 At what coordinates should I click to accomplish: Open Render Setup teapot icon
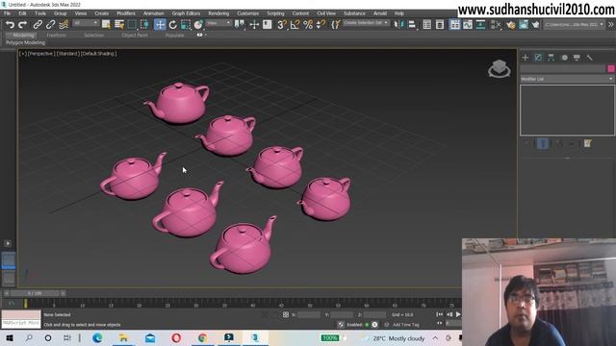510,25
